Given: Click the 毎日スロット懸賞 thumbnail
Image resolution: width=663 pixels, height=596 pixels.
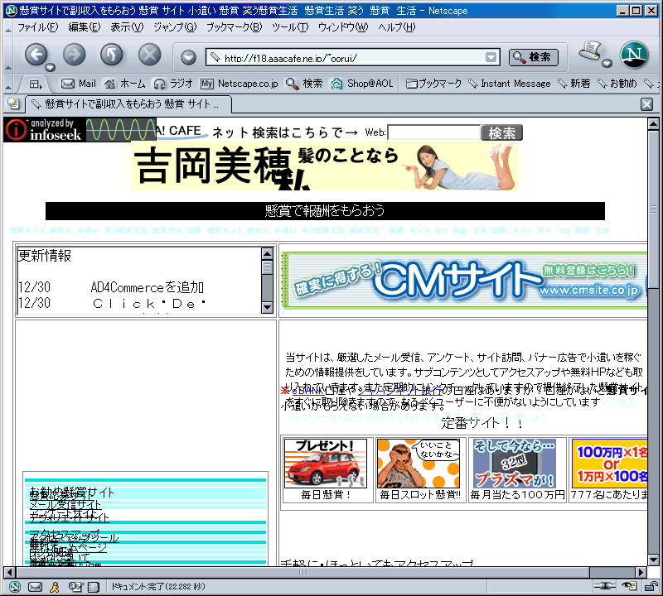Looking at the screenshot, I should [x=419, y=464].
